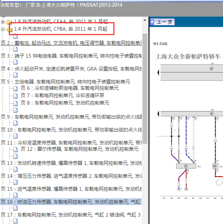Click document icon beside 页 12

[16, 150]
